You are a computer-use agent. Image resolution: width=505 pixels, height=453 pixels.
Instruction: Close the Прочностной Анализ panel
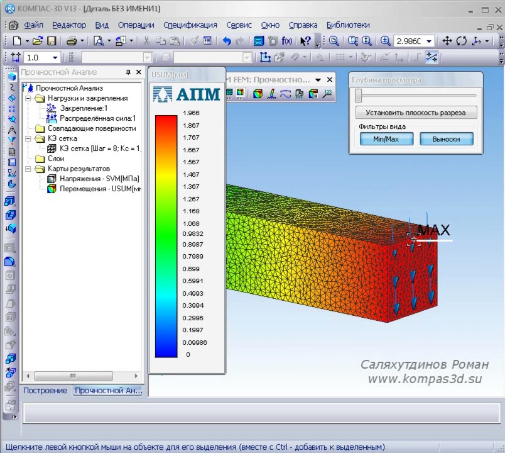138,72
